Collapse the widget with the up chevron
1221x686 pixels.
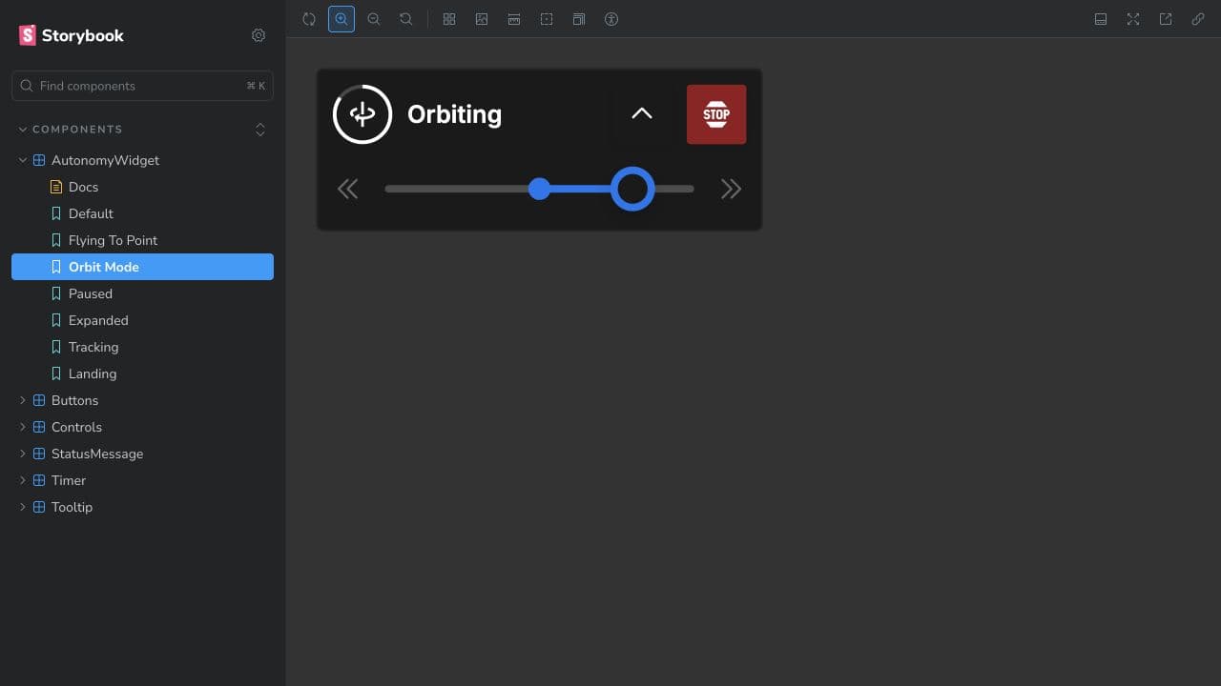[x=642, y=114]
